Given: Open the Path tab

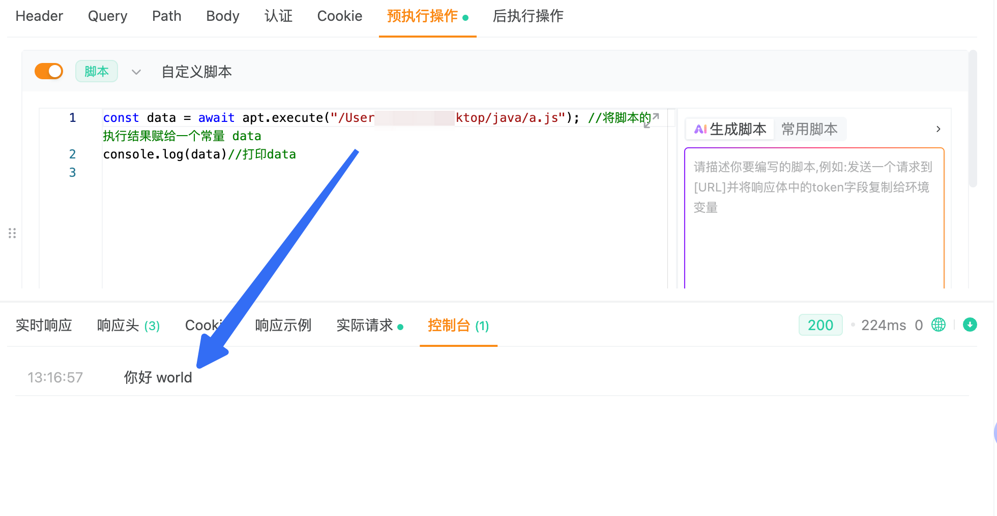Looking at the screenshot, I should point(167,16).
